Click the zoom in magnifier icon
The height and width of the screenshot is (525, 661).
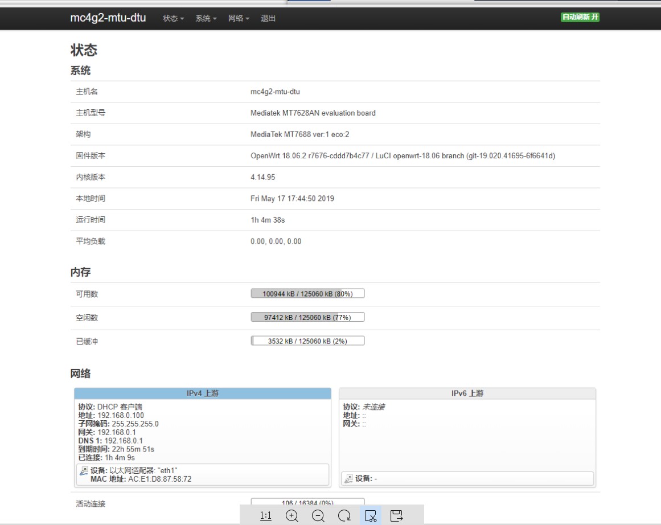point(292,516)
